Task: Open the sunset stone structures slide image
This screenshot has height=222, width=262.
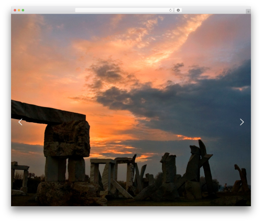Action: 131,110
